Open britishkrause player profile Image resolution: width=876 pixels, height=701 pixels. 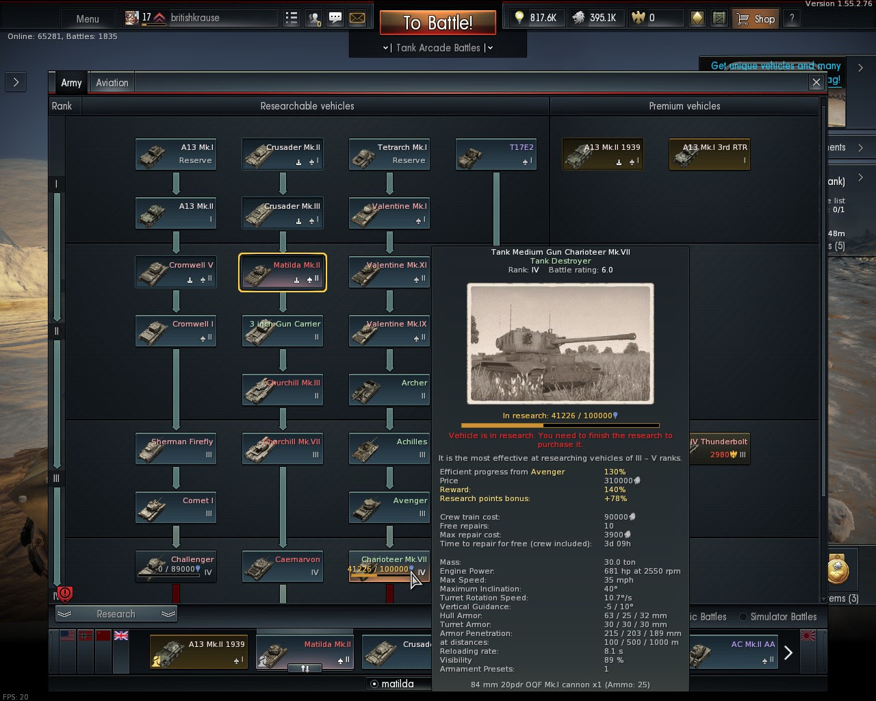(201, 18)
